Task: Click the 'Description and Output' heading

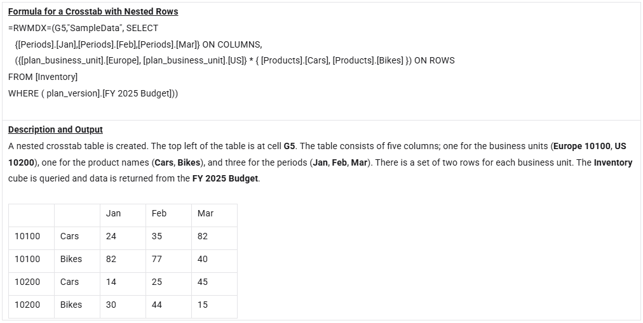Action: click(x=55, y=129)
